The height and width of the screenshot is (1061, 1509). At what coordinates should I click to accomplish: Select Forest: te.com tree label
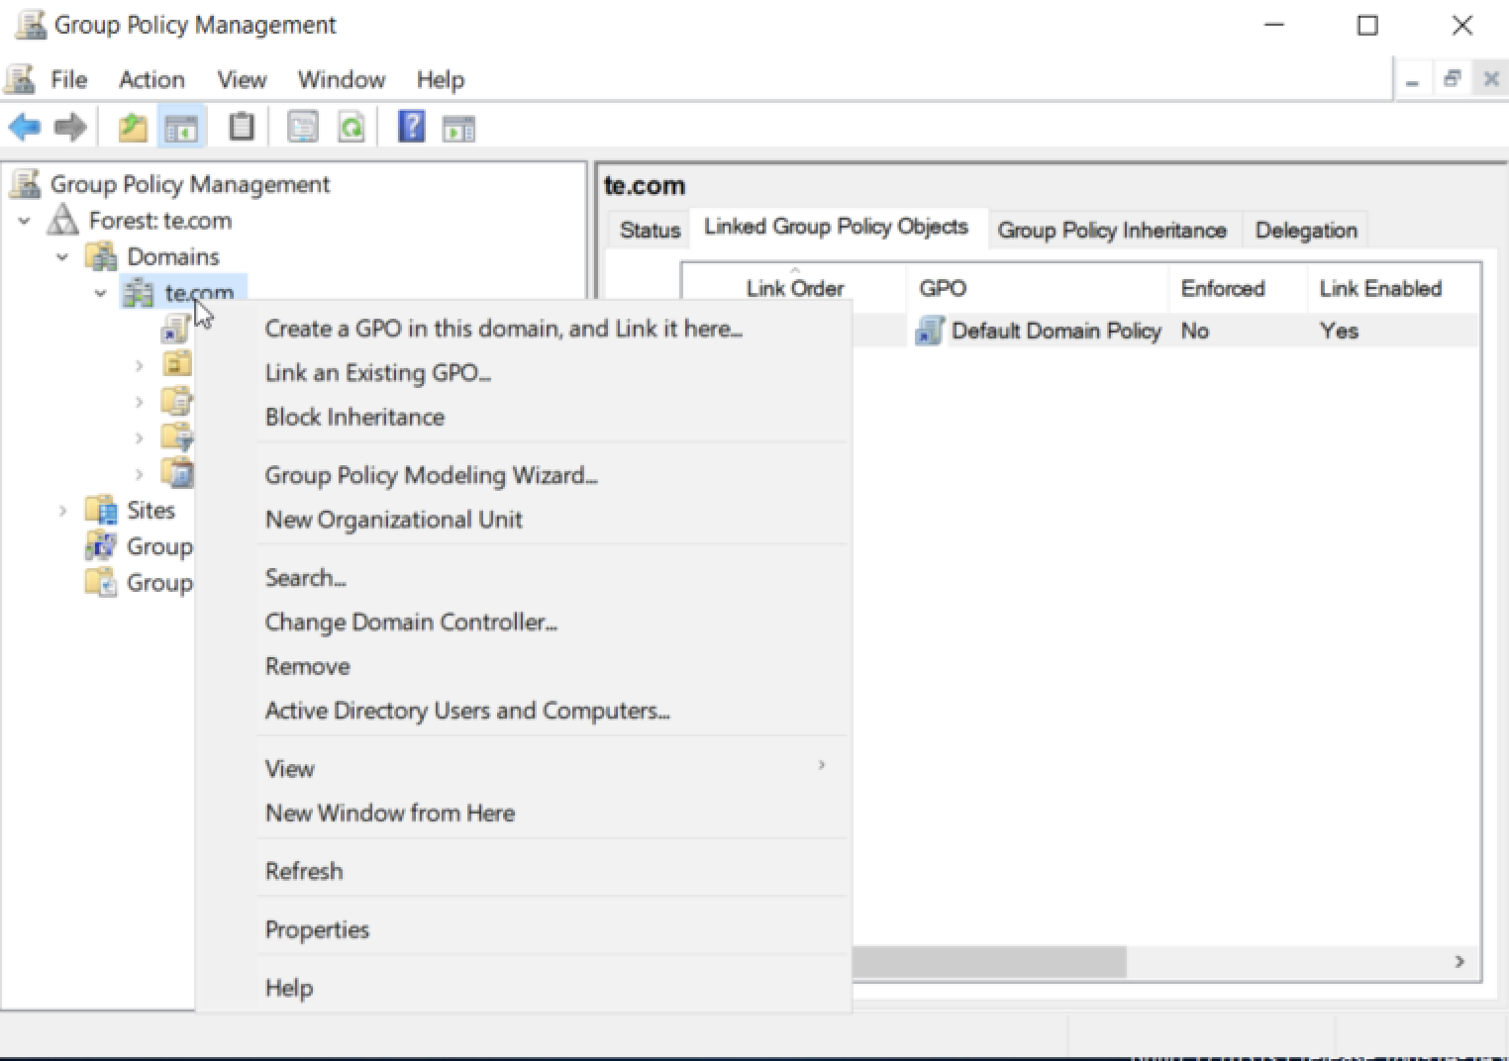click(x=160, y=220)
